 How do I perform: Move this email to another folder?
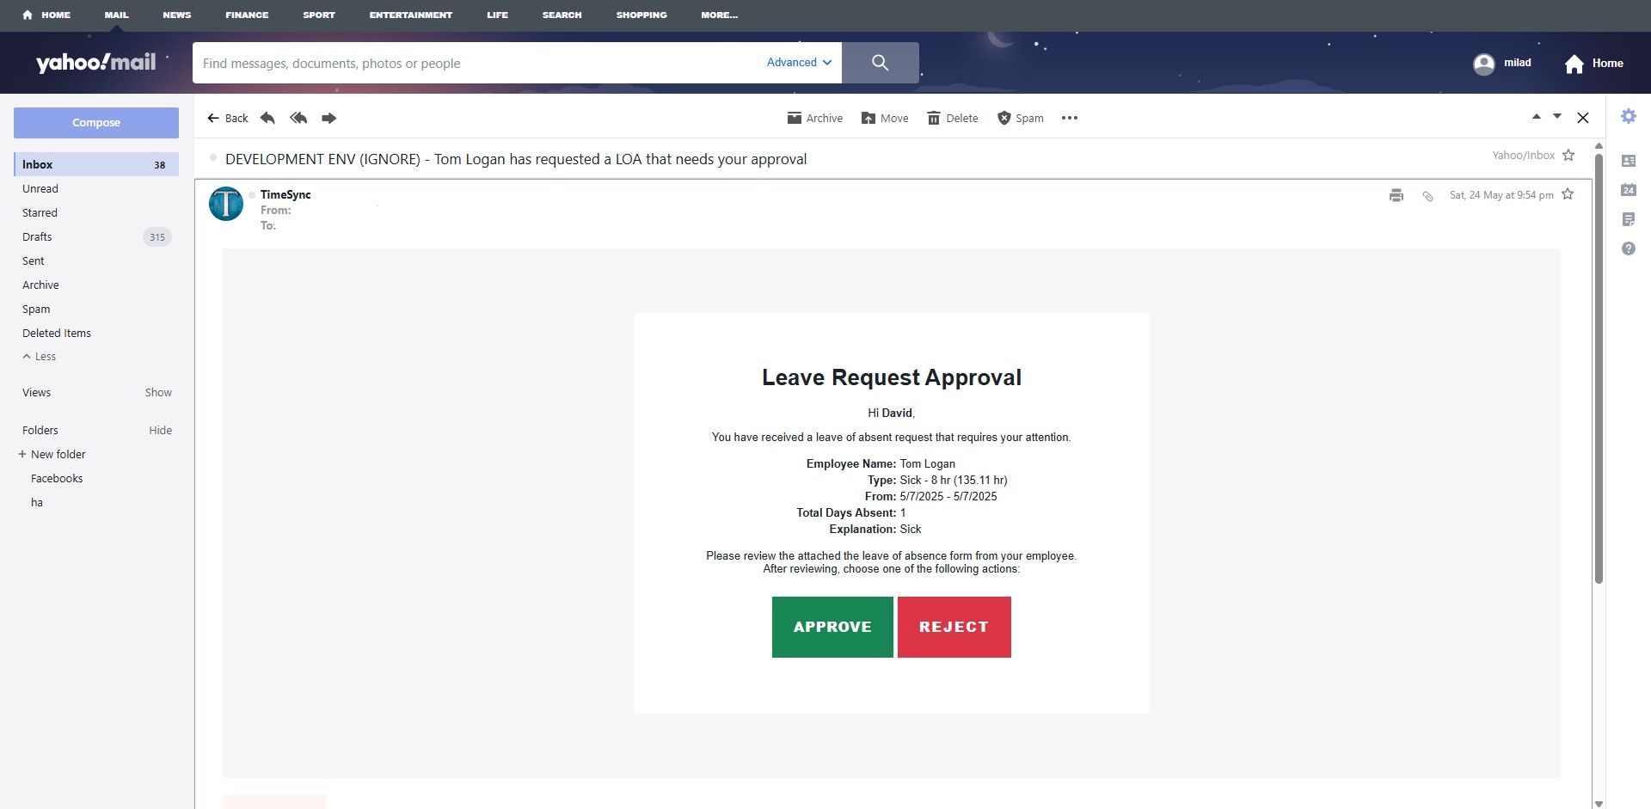[885, 118]
